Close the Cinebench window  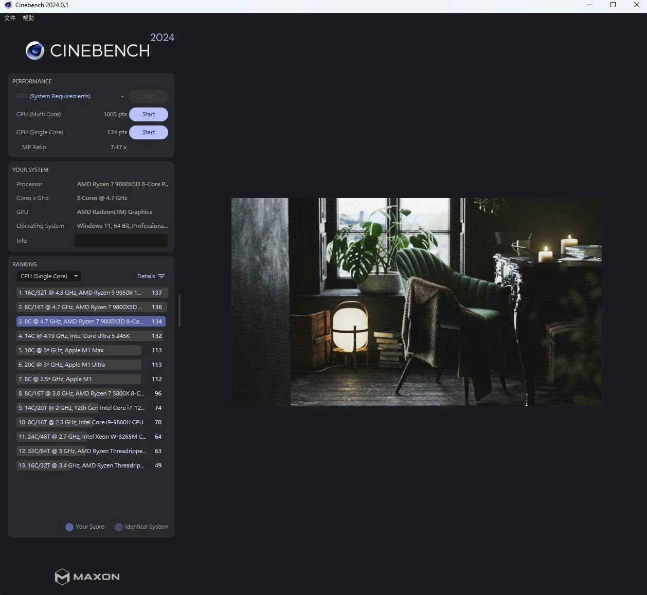pyautogui.click(x=636, y=5)
